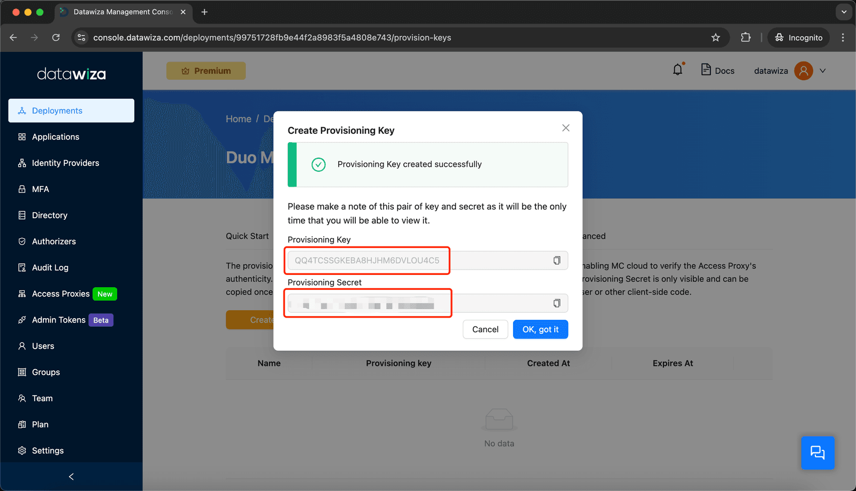Viewport: 856px width, 491px height.
Task: Close the Datawiza Management Console tab
Action: pyautogui.click(x=183, y=12)
